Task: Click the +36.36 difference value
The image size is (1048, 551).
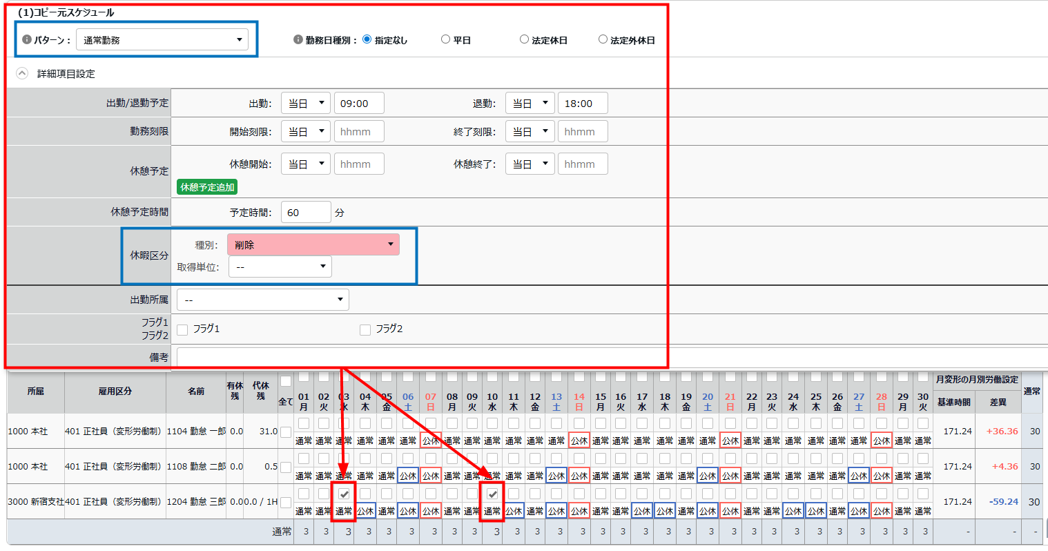Action: coord(1002,431)
